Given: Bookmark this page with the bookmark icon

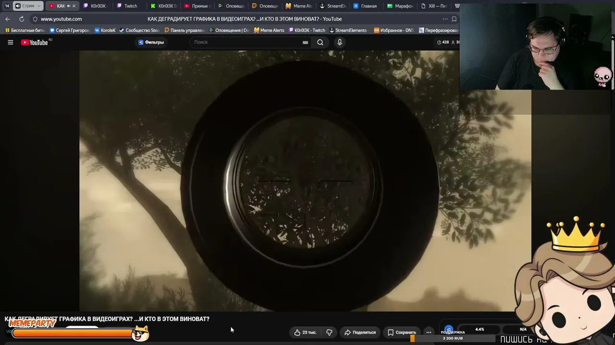Looking at the screenshot, I should [454, 19].
